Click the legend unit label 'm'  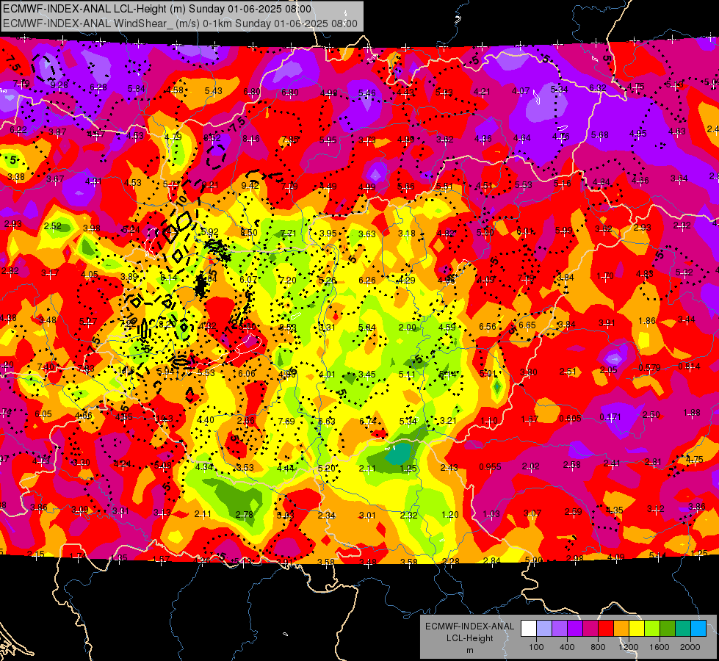click(x=469, y=650)
